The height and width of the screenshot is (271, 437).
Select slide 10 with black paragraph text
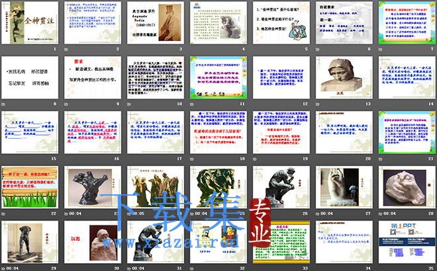[156, 77]
